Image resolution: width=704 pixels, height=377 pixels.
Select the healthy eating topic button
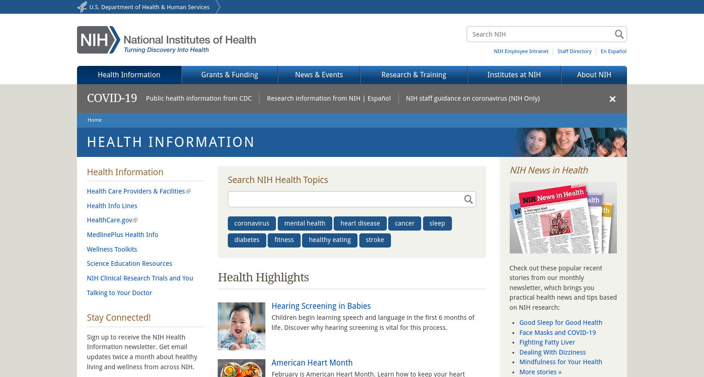click(x=330, y=240)
